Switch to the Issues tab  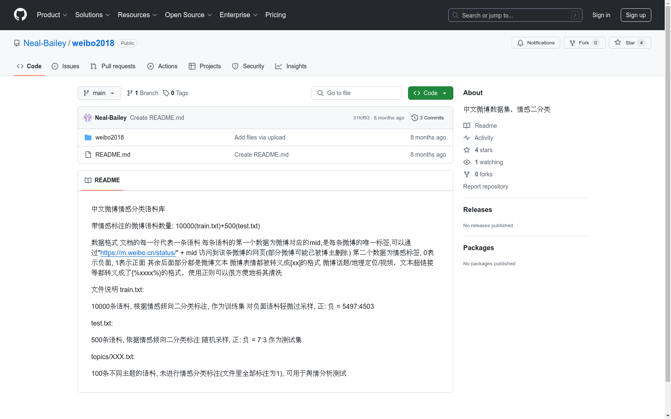tap(65, 66)
